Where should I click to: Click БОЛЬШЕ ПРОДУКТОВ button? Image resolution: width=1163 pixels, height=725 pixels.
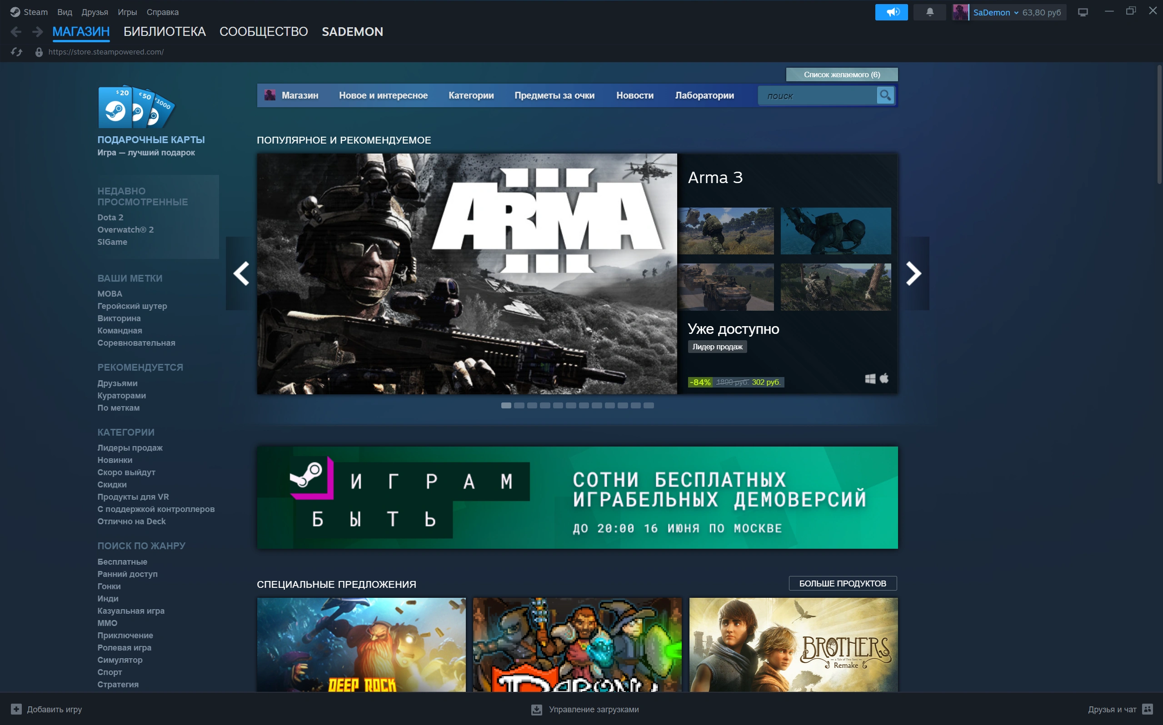click(x=842, y=583)
